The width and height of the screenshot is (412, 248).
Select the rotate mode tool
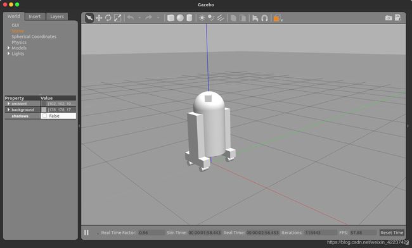click(108, 18)
